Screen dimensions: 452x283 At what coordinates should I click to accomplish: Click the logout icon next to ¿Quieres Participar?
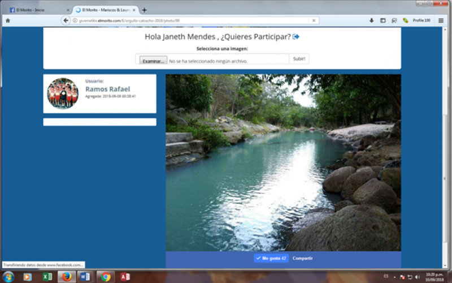coord(296,37)
